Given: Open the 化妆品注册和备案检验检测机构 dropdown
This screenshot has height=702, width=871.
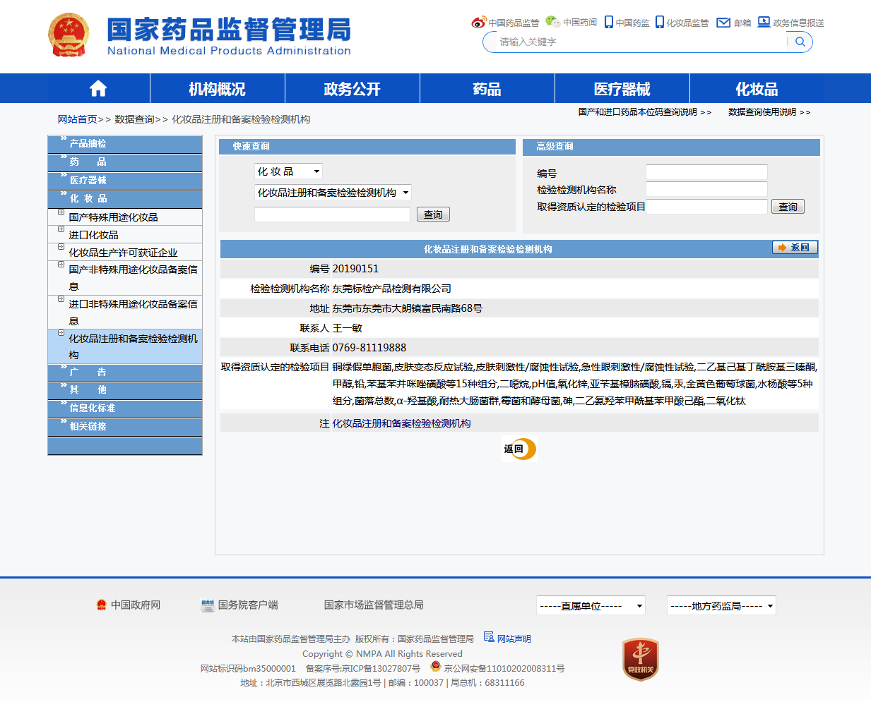Looking at the screenshot, I should (x=333, y=193).
